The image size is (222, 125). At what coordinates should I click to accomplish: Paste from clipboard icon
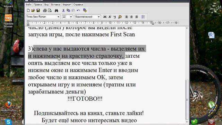pyautogui.click(x=73, y=10)
